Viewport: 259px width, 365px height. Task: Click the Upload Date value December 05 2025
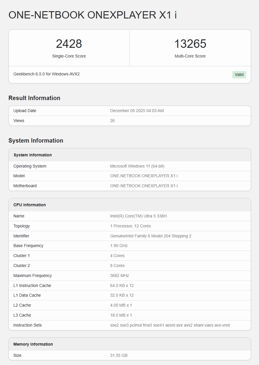pyautogui.click(x=137, y=111)
